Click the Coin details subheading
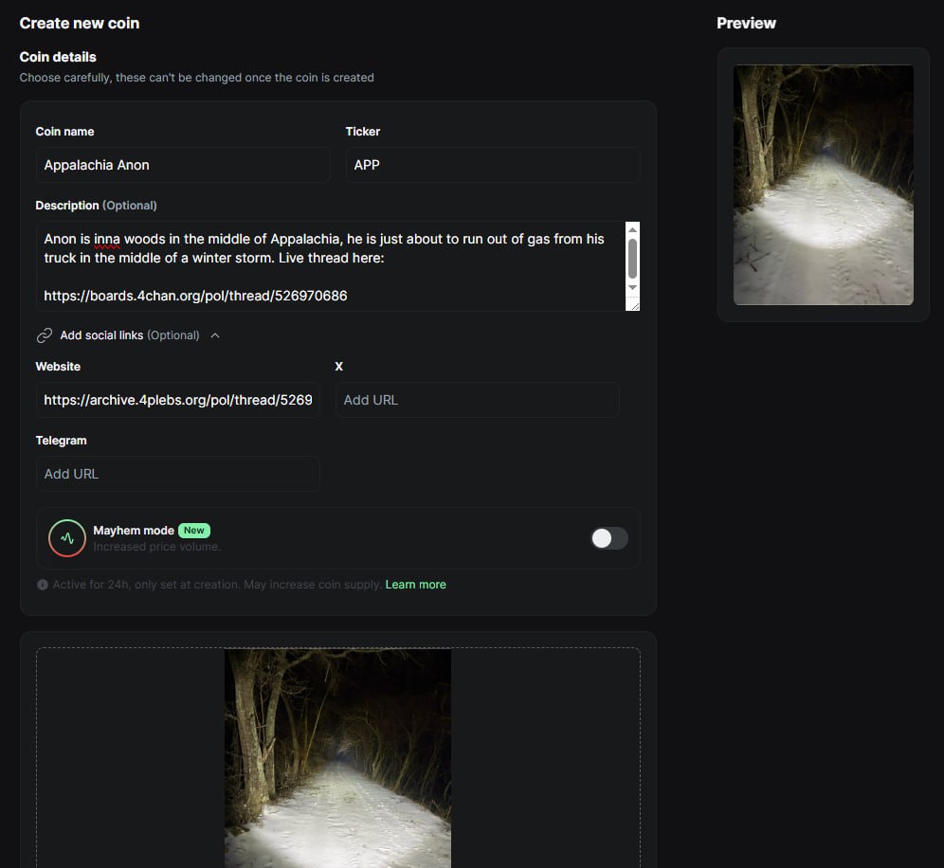Screen dimensions: 944x868 pyautogui.click(x=58, y=57)
